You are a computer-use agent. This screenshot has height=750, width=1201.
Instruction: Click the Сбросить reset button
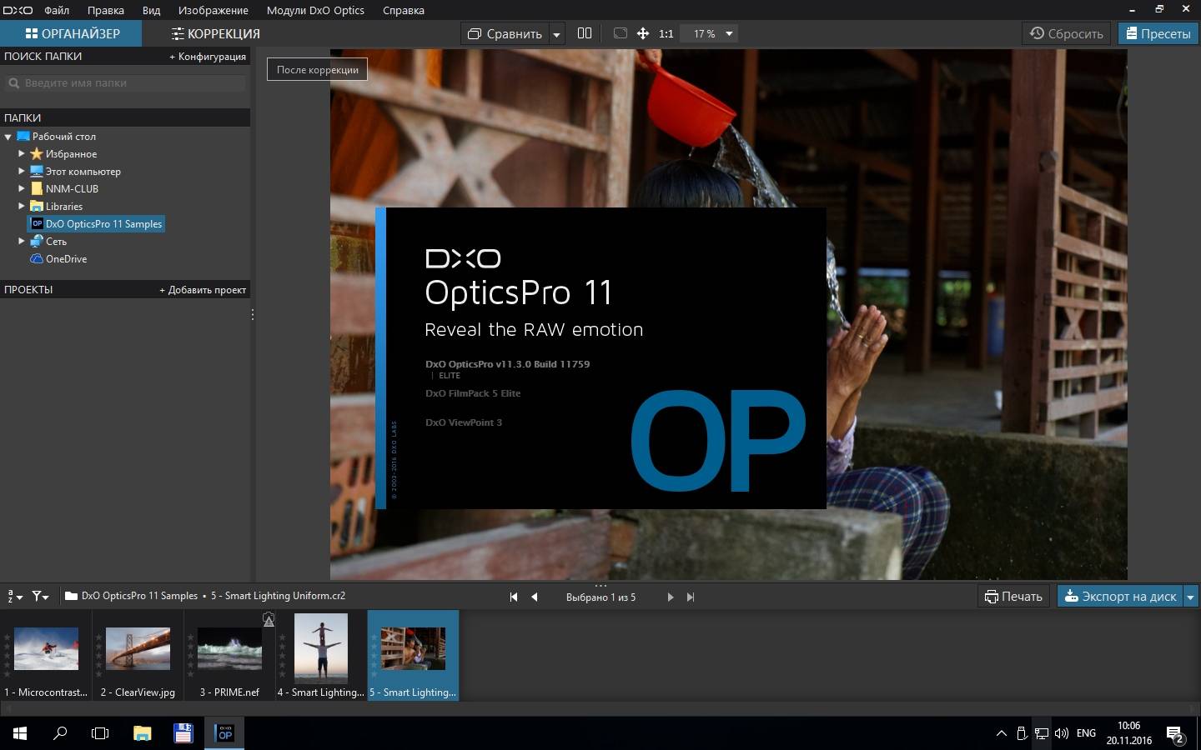tap(1066, 33)
